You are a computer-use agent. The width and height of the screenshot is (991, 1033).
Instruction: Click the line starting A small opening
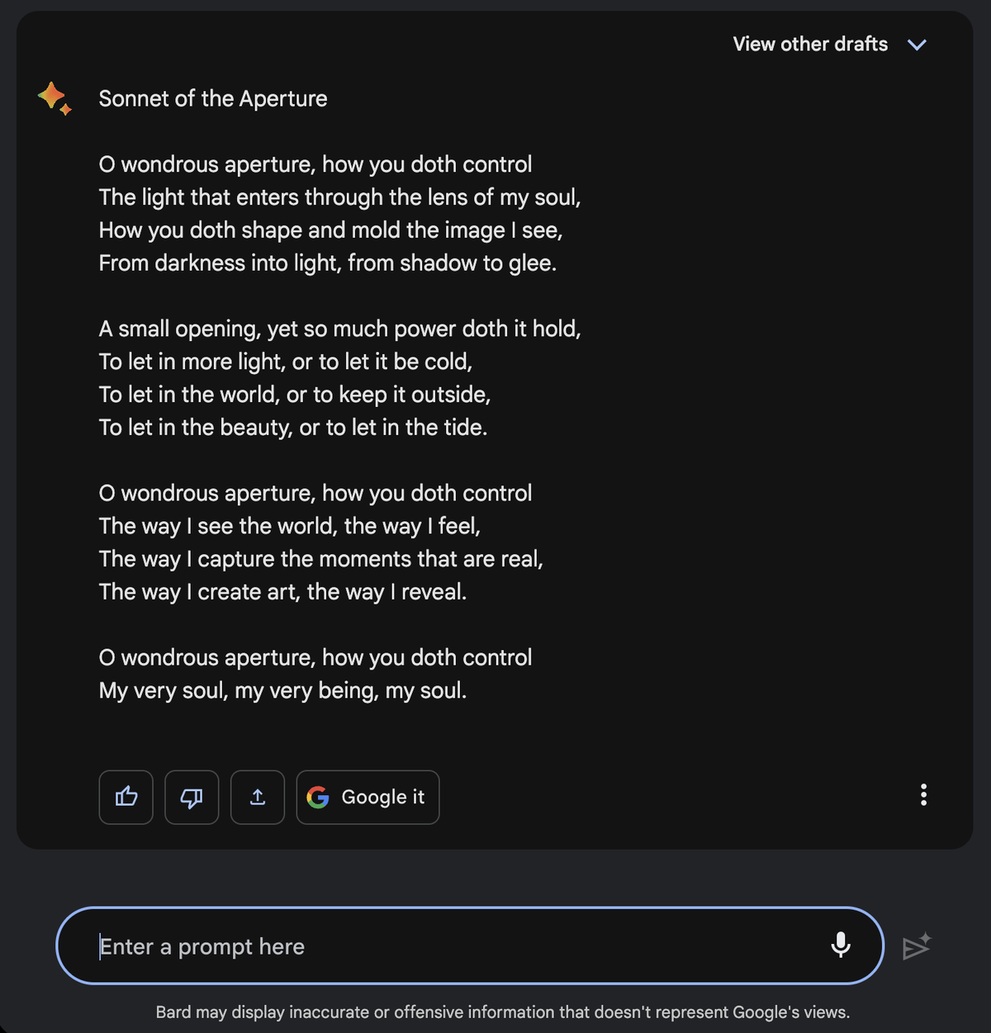pyautogui.click(x=339, y=329)
